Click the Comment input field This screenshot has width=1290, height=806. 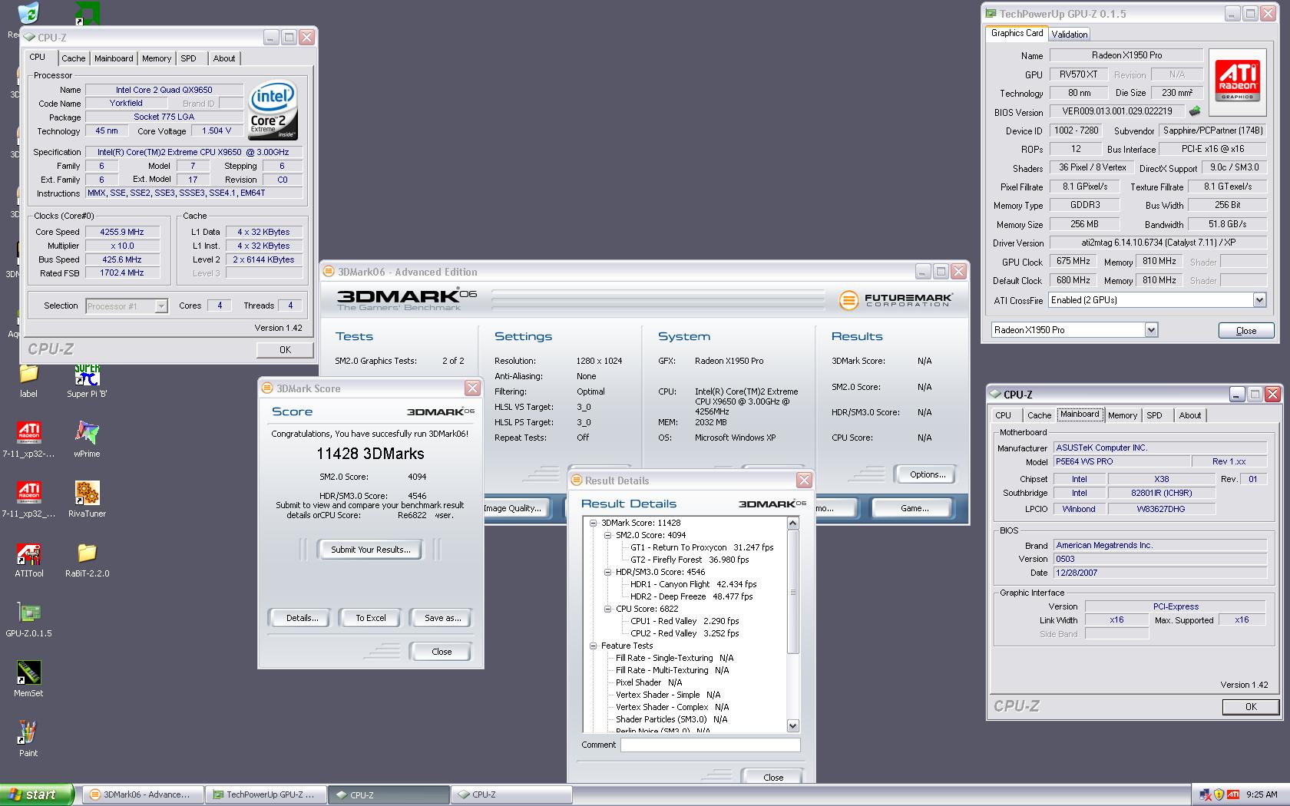click(710, 745)
